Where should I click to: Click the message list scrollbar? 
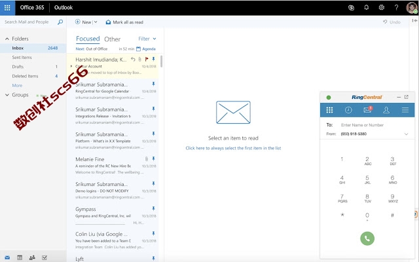[162, 61]
